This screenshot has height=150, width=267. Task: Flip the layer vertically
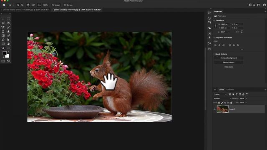[242, 32]
